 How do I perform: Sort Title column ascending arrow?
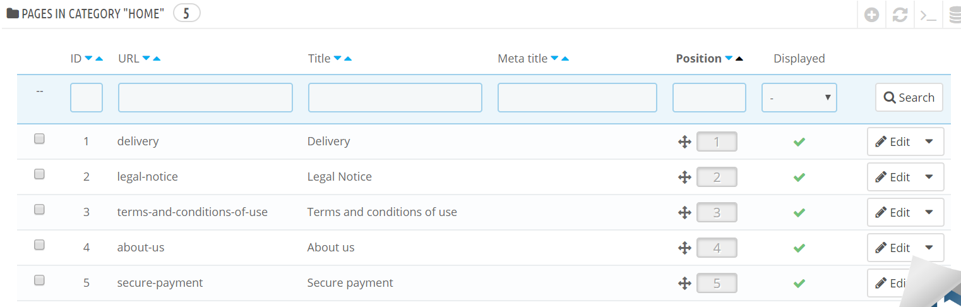pyautogui.click(x=348, y=59)
